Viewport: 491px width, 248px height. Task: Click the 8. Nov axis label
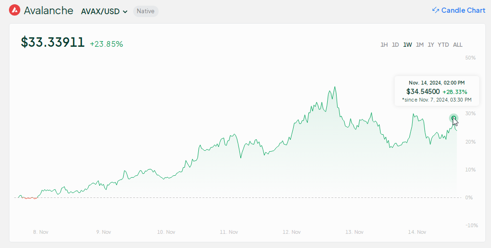click(41, 232)
